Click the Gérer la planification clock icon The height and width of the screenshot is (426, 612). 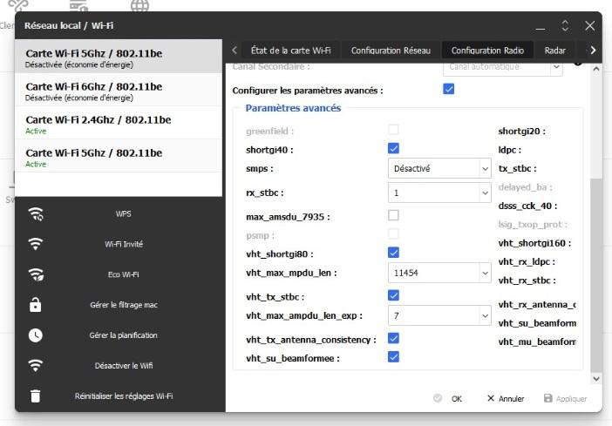(36, 335)
